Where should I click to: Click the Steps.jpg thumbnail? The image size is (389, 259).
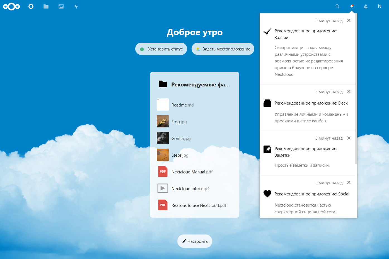click(x=163, y=155)
